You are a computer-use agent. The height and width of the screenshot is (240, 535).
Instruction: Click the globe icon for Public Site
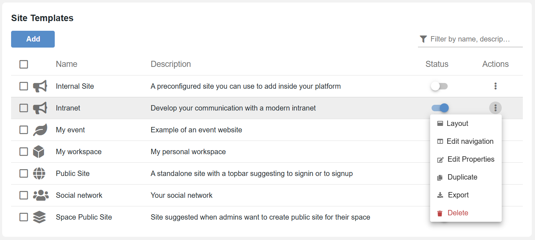(39, 173)
